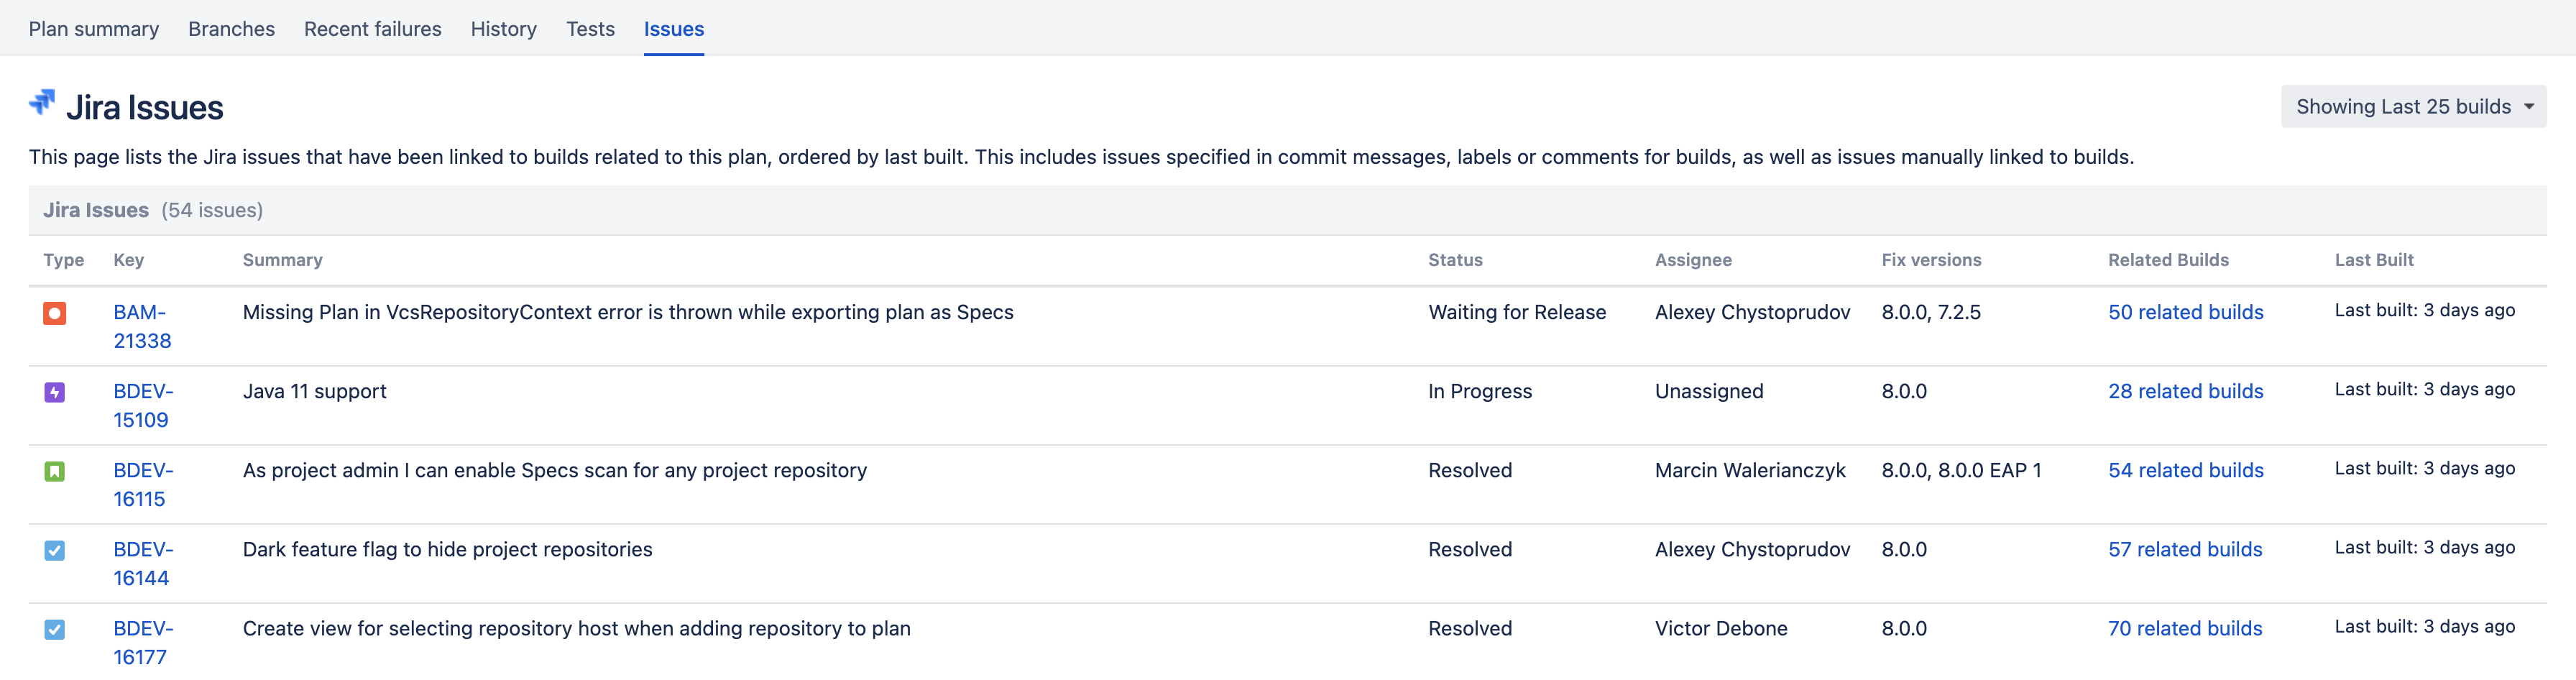The image size is (2576, 680).
Task: Click the bug type icon for BAM-21338
Action: [x=55, y=314]
